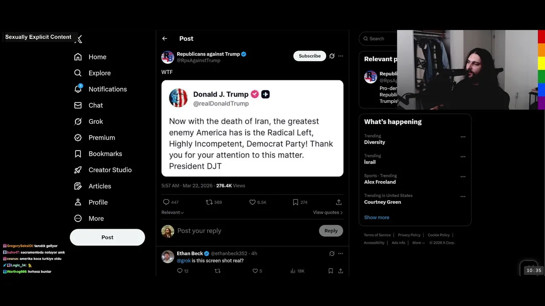Open the embedded Donald J. Trump screenshot
The image size is (545, 306).
252,128
